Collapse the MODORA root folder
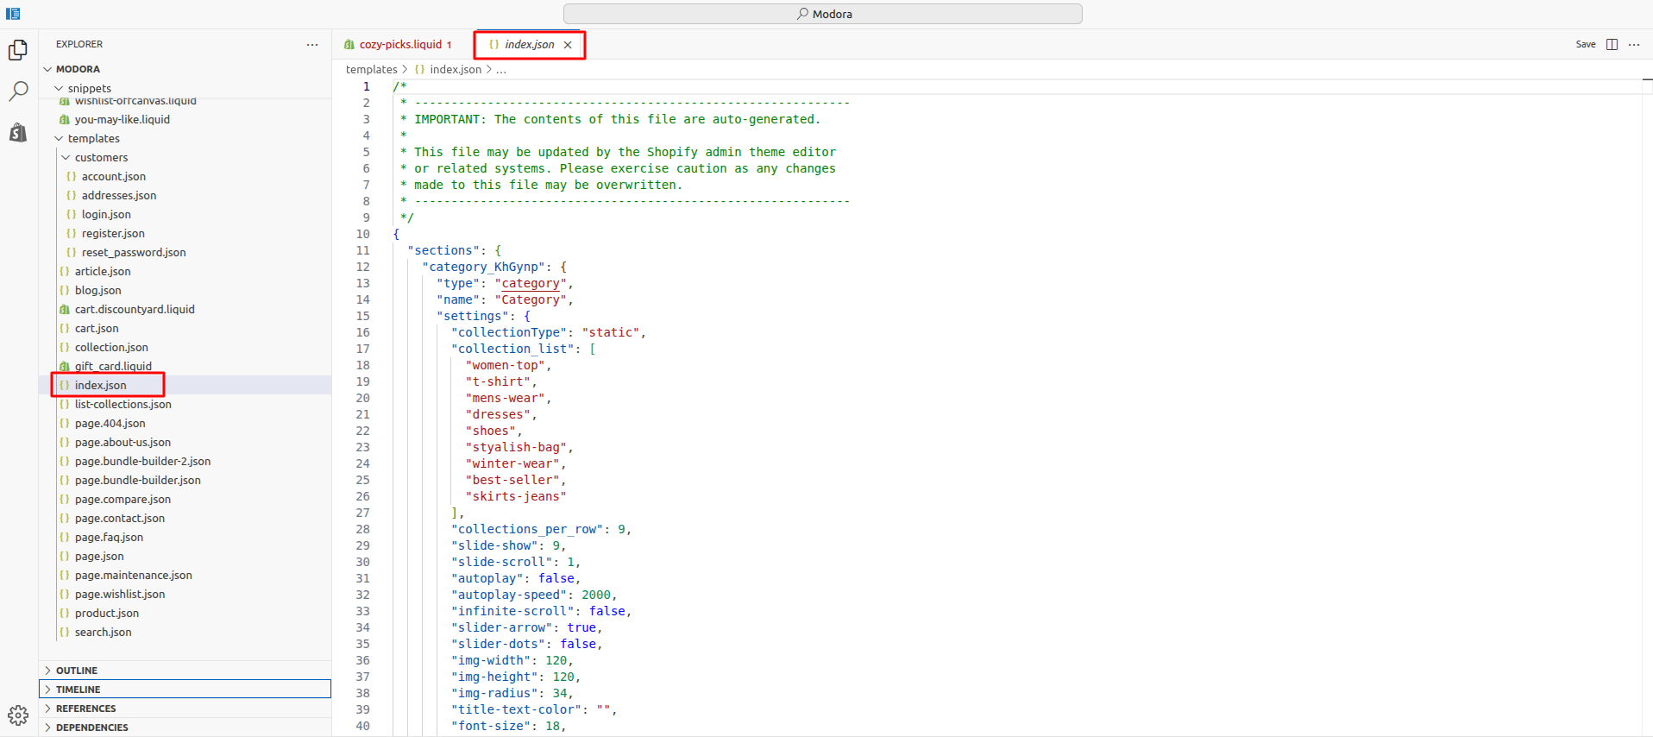This screenshot has width=1653, height=737. click(x=185, y=69)
